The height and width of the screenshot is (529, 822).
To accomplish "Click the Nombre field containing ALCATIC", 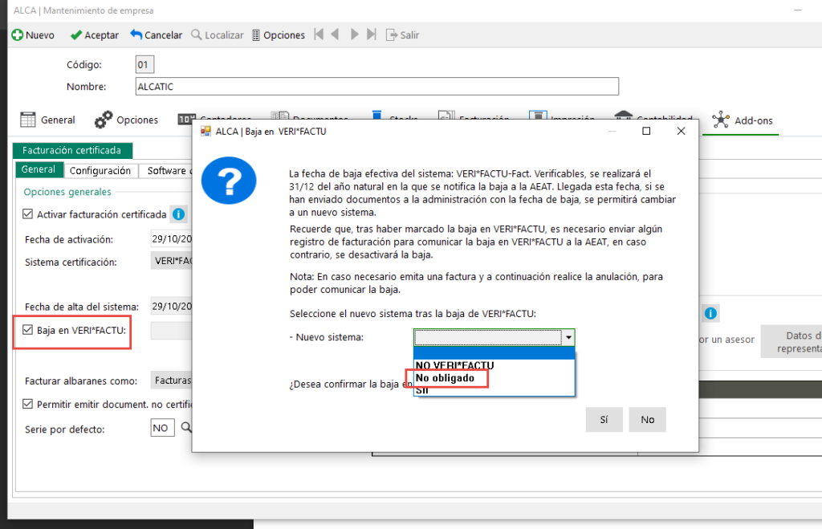I will pyautogui.click(x=377, y=87).
